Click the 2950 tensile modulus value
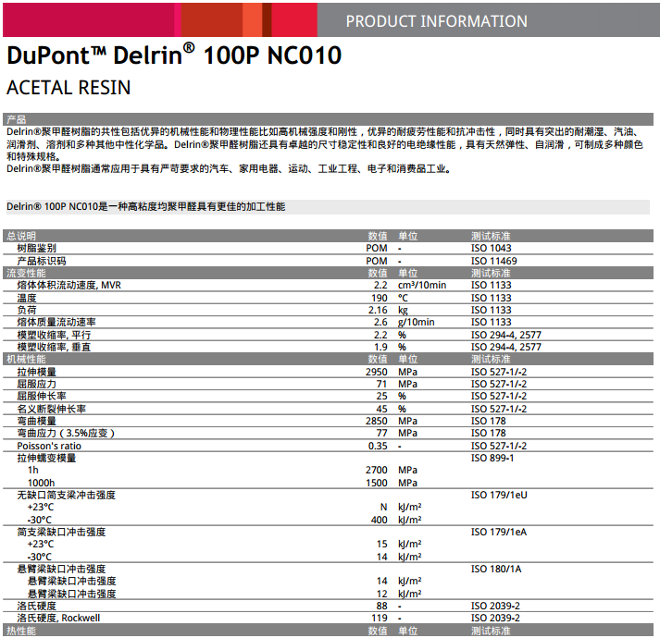This screenshot has height=638, width=660. [x=377, y=372]
